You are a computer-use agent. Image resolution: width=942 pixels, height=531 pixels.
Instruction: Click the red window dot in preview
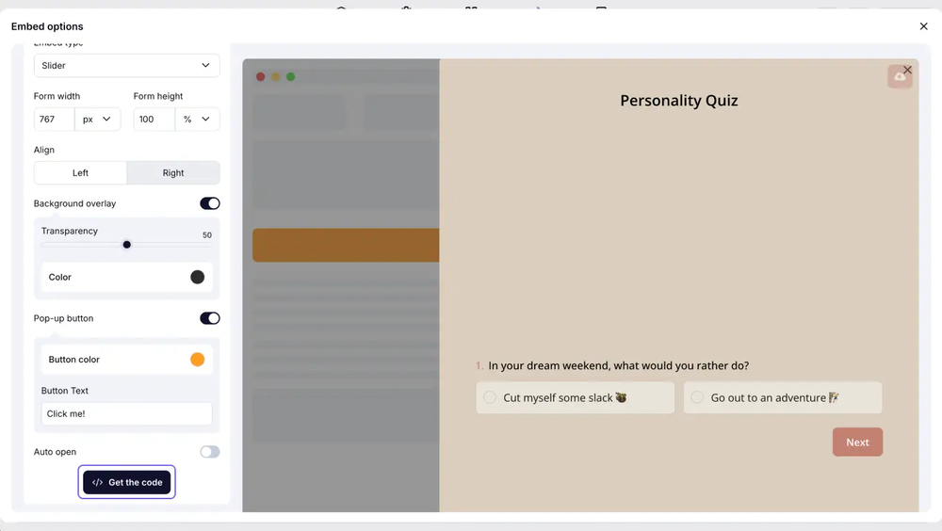click(261, 77)
